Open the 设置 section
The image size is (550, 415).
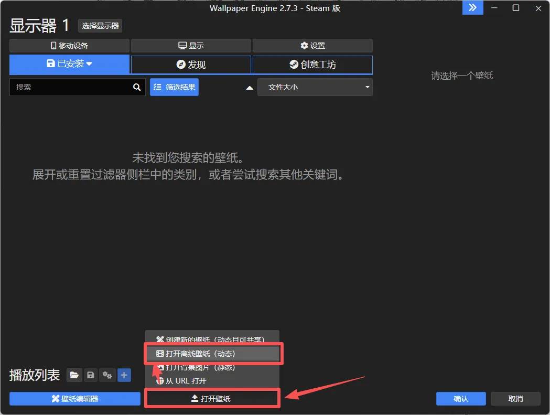(312, 46)
